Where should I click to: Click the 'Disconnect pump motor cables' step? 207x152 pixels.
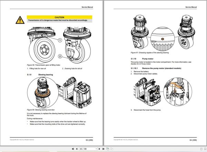click(x=146, y=74)
